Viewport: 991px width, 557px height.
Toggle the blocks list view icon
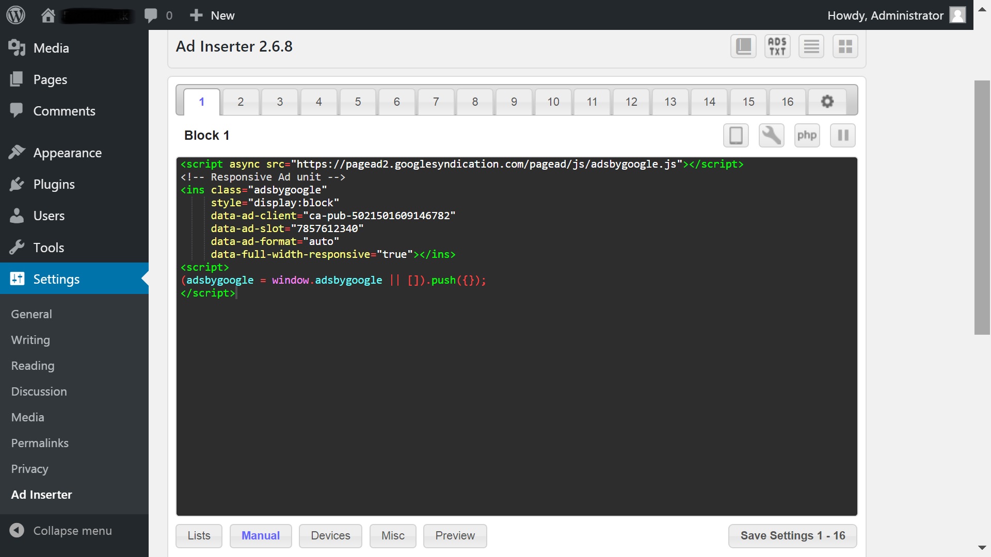[x=811, y=46]
